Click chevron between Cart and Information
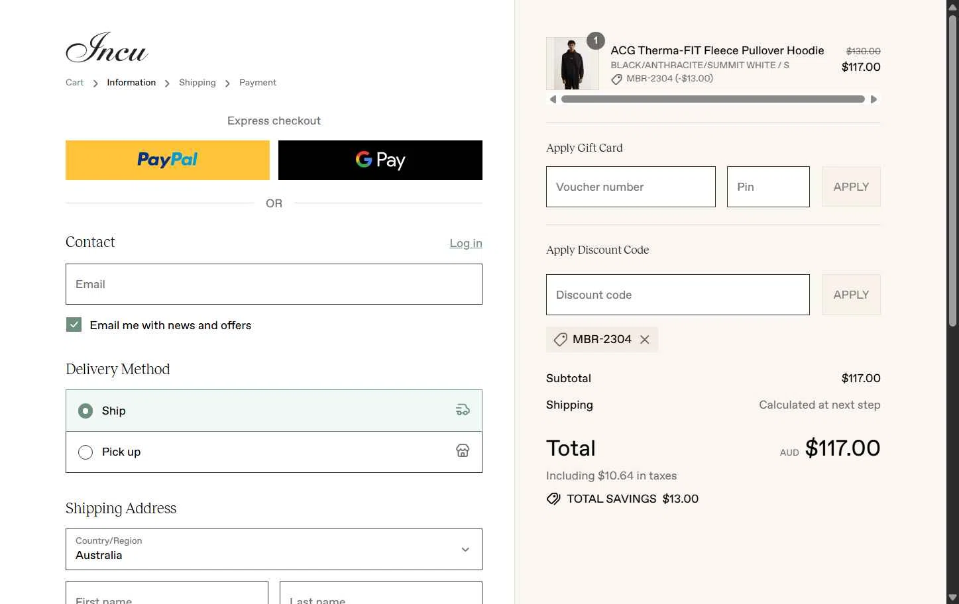This screenshot has height=604, width=959. click(95, 83)
